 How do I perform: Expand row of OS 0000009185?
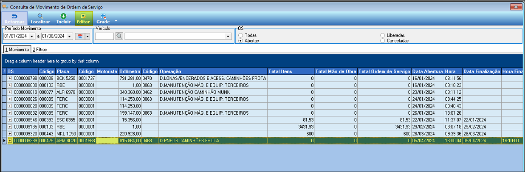click(10, 127)
